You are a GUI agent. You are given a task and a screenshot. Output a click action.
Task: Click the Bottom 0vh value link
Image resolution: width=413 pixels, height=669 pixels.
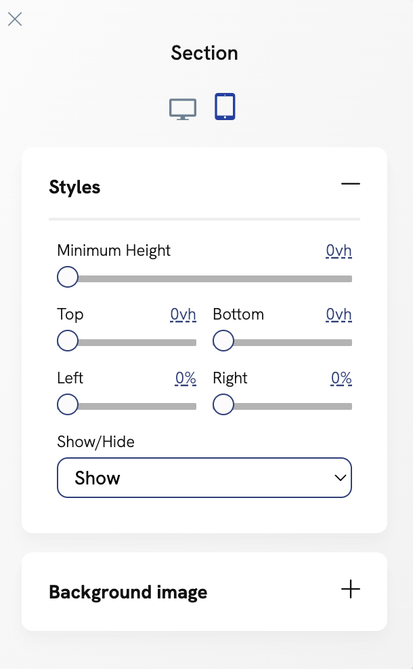339,314
